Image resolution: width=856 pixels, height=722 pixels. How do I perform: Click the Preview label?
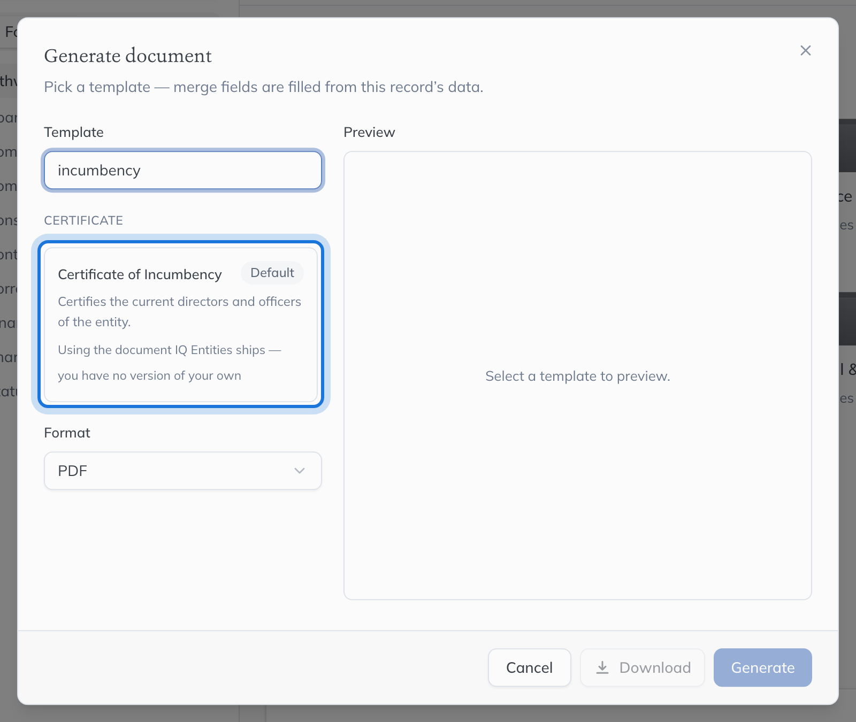click(x=369, y=132)
